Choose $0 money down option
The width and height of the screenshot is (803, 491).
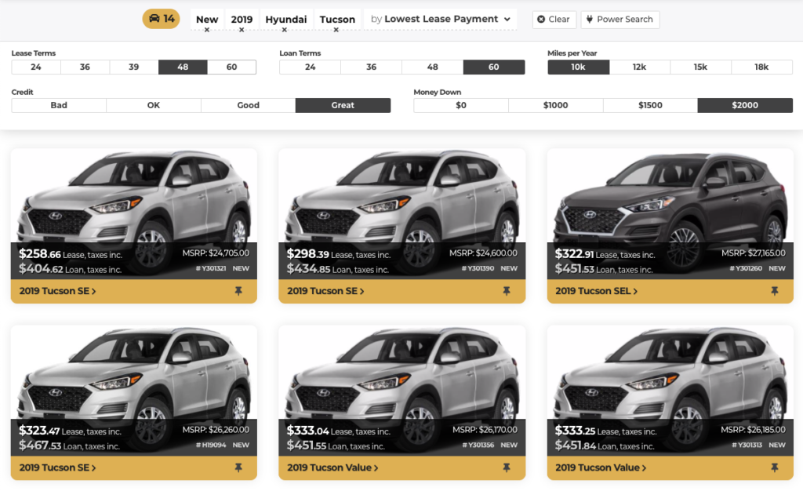point(460,105)
